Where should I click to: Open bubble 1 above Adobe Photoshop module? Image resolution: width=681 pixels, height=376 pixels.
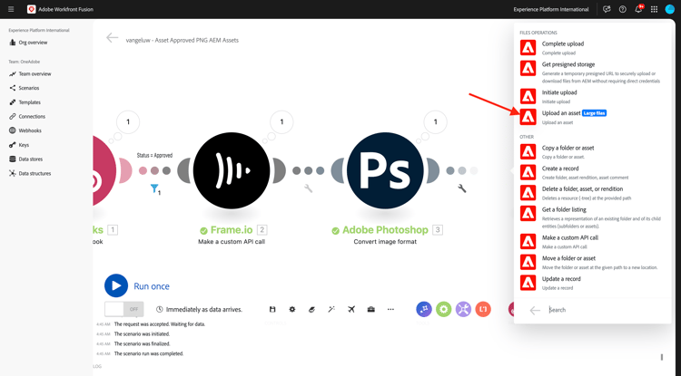435,122
